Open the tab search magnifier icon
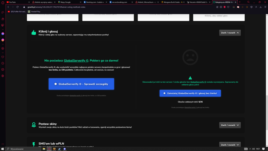This screenshot has width=268, height=151. pos(248,2)
